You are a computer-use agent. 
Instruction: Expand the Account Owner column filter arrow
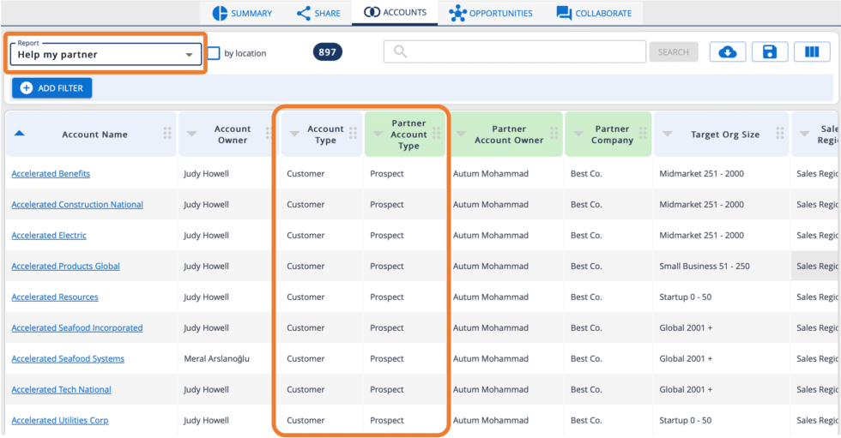(x=191, y=134)
